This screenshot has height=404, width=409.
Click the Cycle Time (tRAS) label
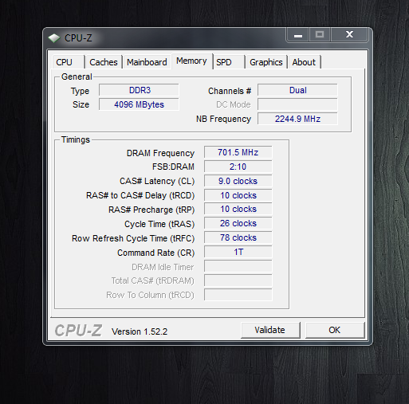pyautogui.click(x=159, y=224)
